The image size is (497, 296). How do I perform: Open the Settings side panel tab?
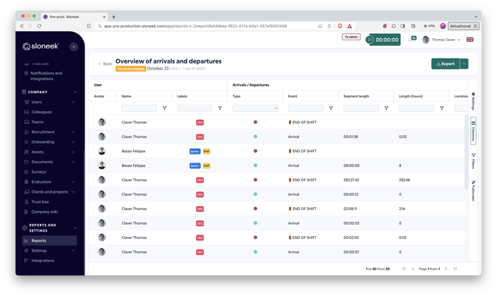coord(473,101)
